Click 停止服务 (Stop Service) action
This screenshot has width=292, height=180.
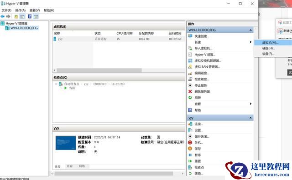(201, 85)
